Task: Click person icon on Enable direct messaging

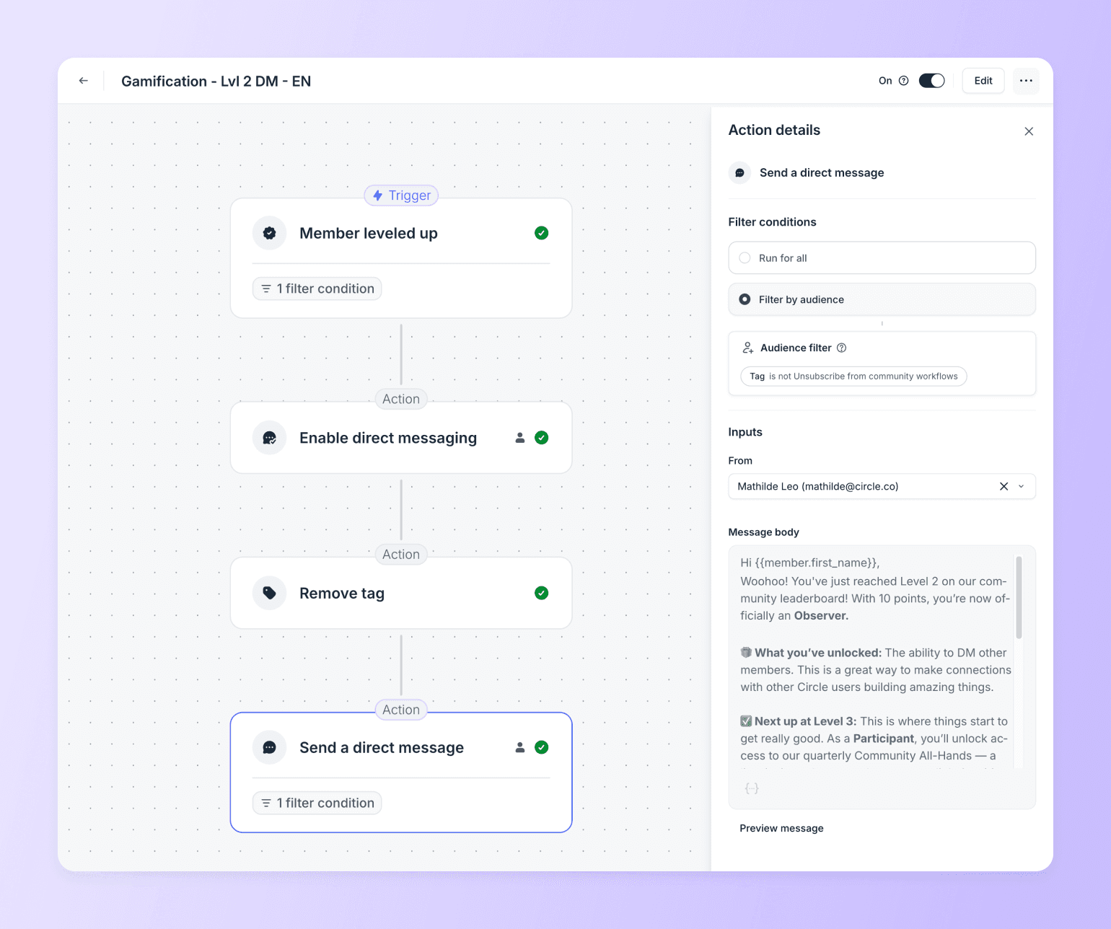Action: tap(519, 438)
